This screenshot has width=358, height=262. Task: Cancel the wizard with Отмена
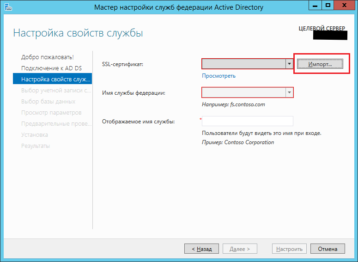click(328, 249)
